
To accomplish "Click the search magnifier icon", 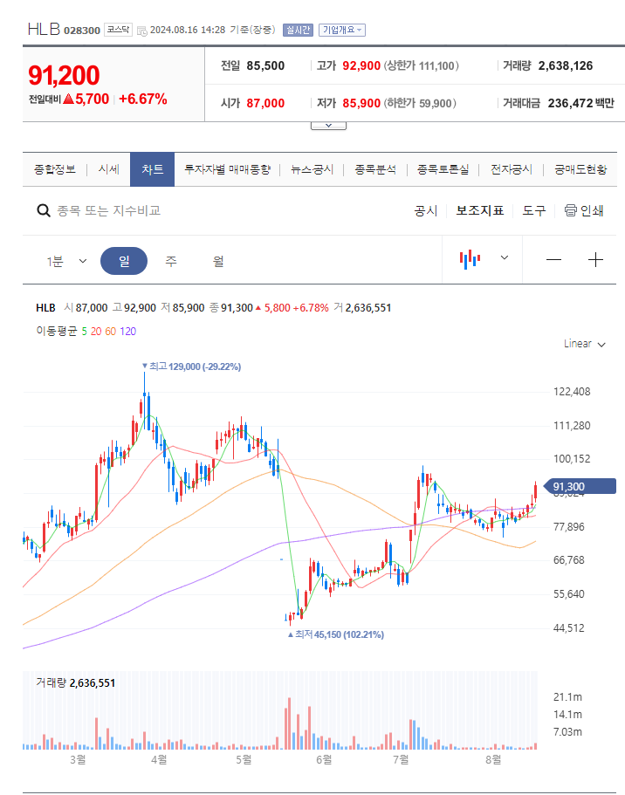I will (x=43, y=210).
